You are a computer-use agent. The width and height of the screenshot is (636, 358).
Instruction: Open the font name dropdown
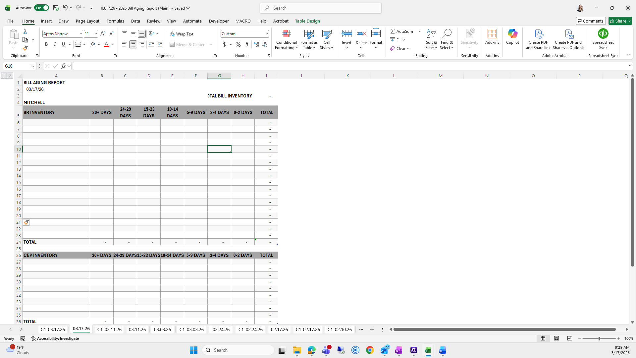[81, 34]
